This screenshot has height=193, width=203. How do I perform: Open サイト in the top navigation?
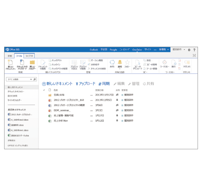pos(148,49)
